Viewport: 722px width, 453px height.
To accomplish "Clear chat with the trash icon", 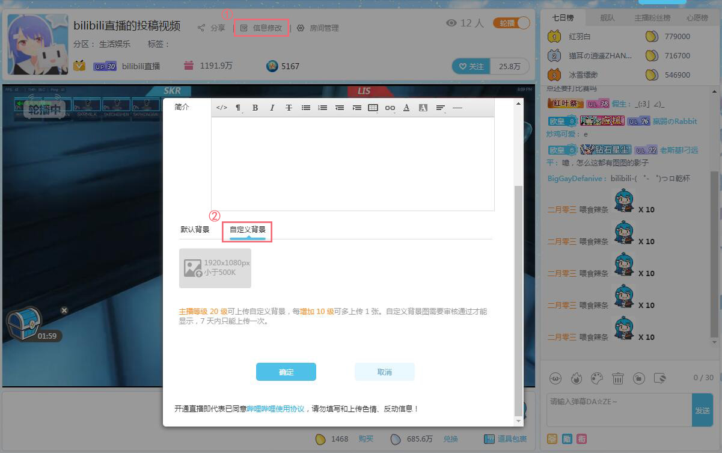I will pyautogui.click(x=617, y=378).
